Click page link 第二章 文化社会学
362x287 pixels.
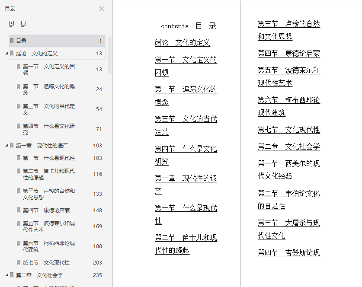coord(289,147)
